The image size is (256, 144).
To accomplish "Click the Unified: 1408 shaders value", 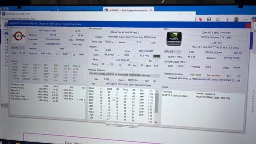I will click(232, 58).
